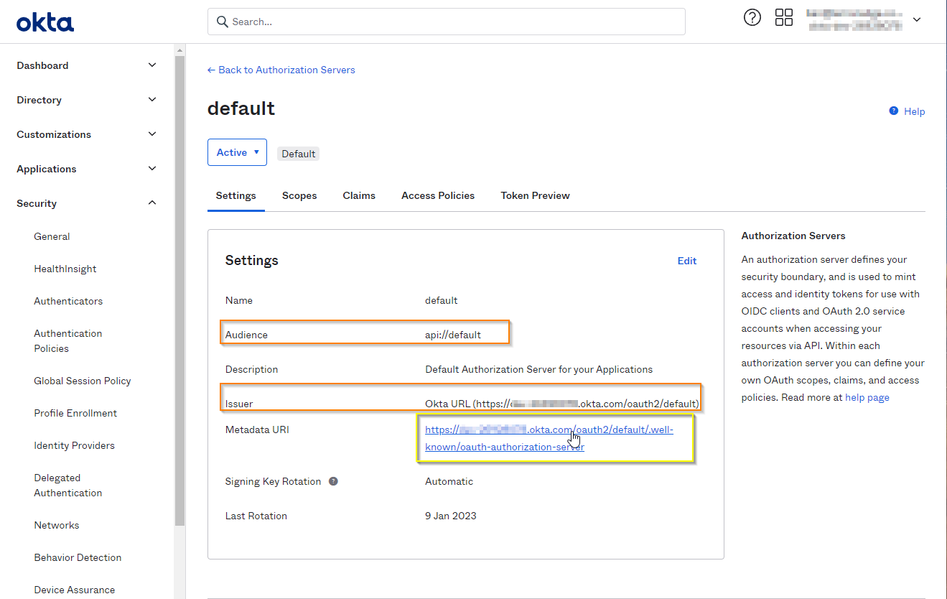947x599 pixels.
Task: Open General under Security
Action: [52, 236]
